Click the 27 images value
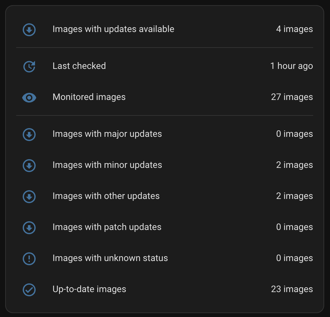 tap(292, 97)
